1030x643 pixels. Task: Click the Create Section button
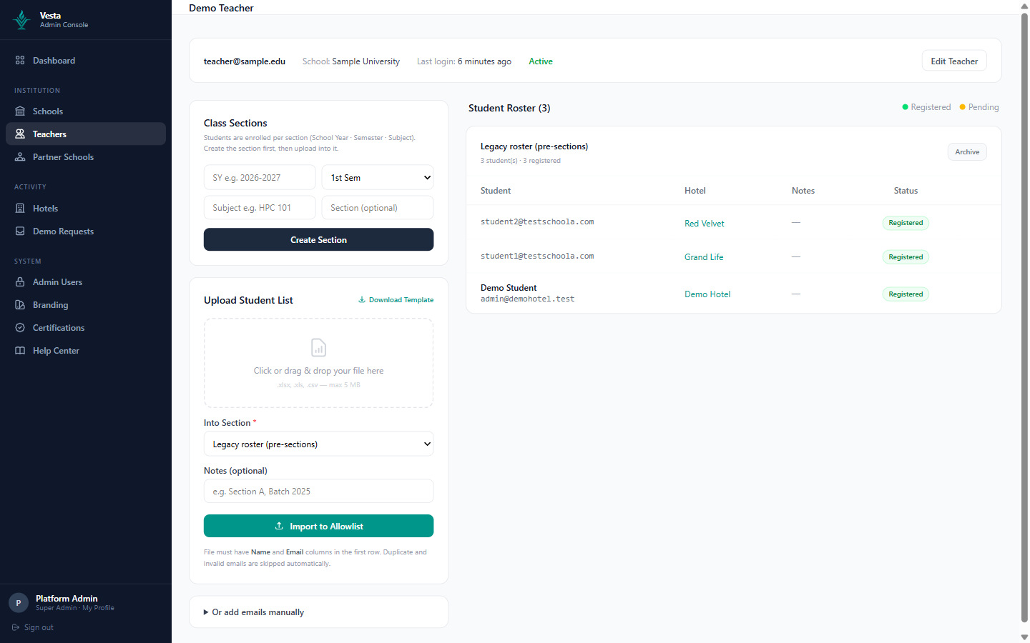(x=319, y=240)
